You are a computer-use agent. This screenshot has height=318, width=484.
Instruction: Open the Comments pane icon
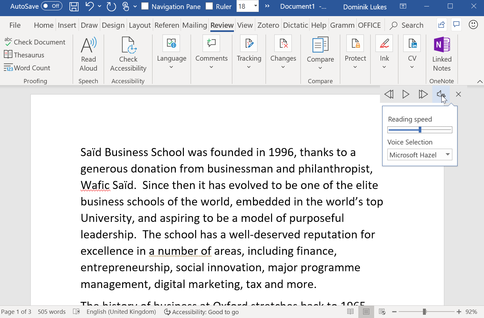tap(456, 25)
